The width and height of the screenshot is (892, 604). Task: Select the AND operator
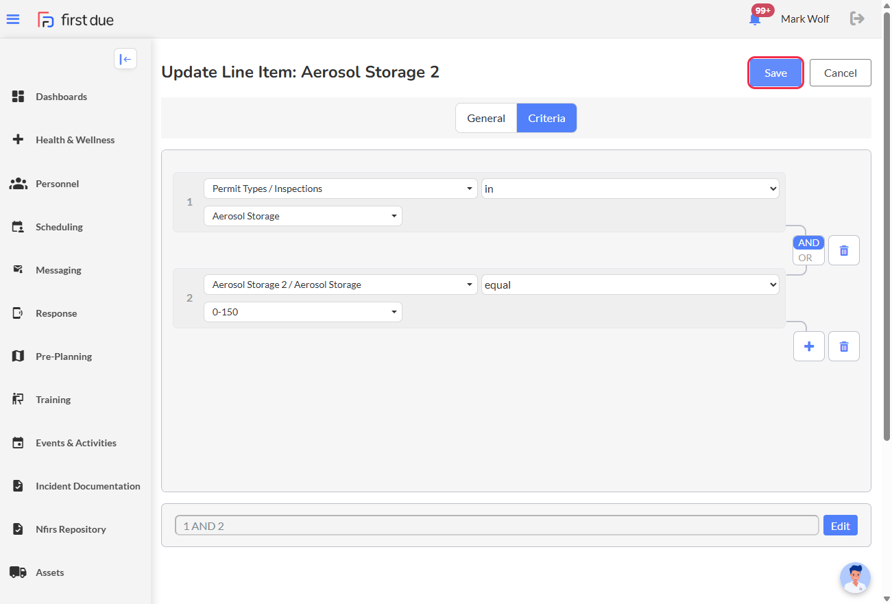[x=809, y=243]
